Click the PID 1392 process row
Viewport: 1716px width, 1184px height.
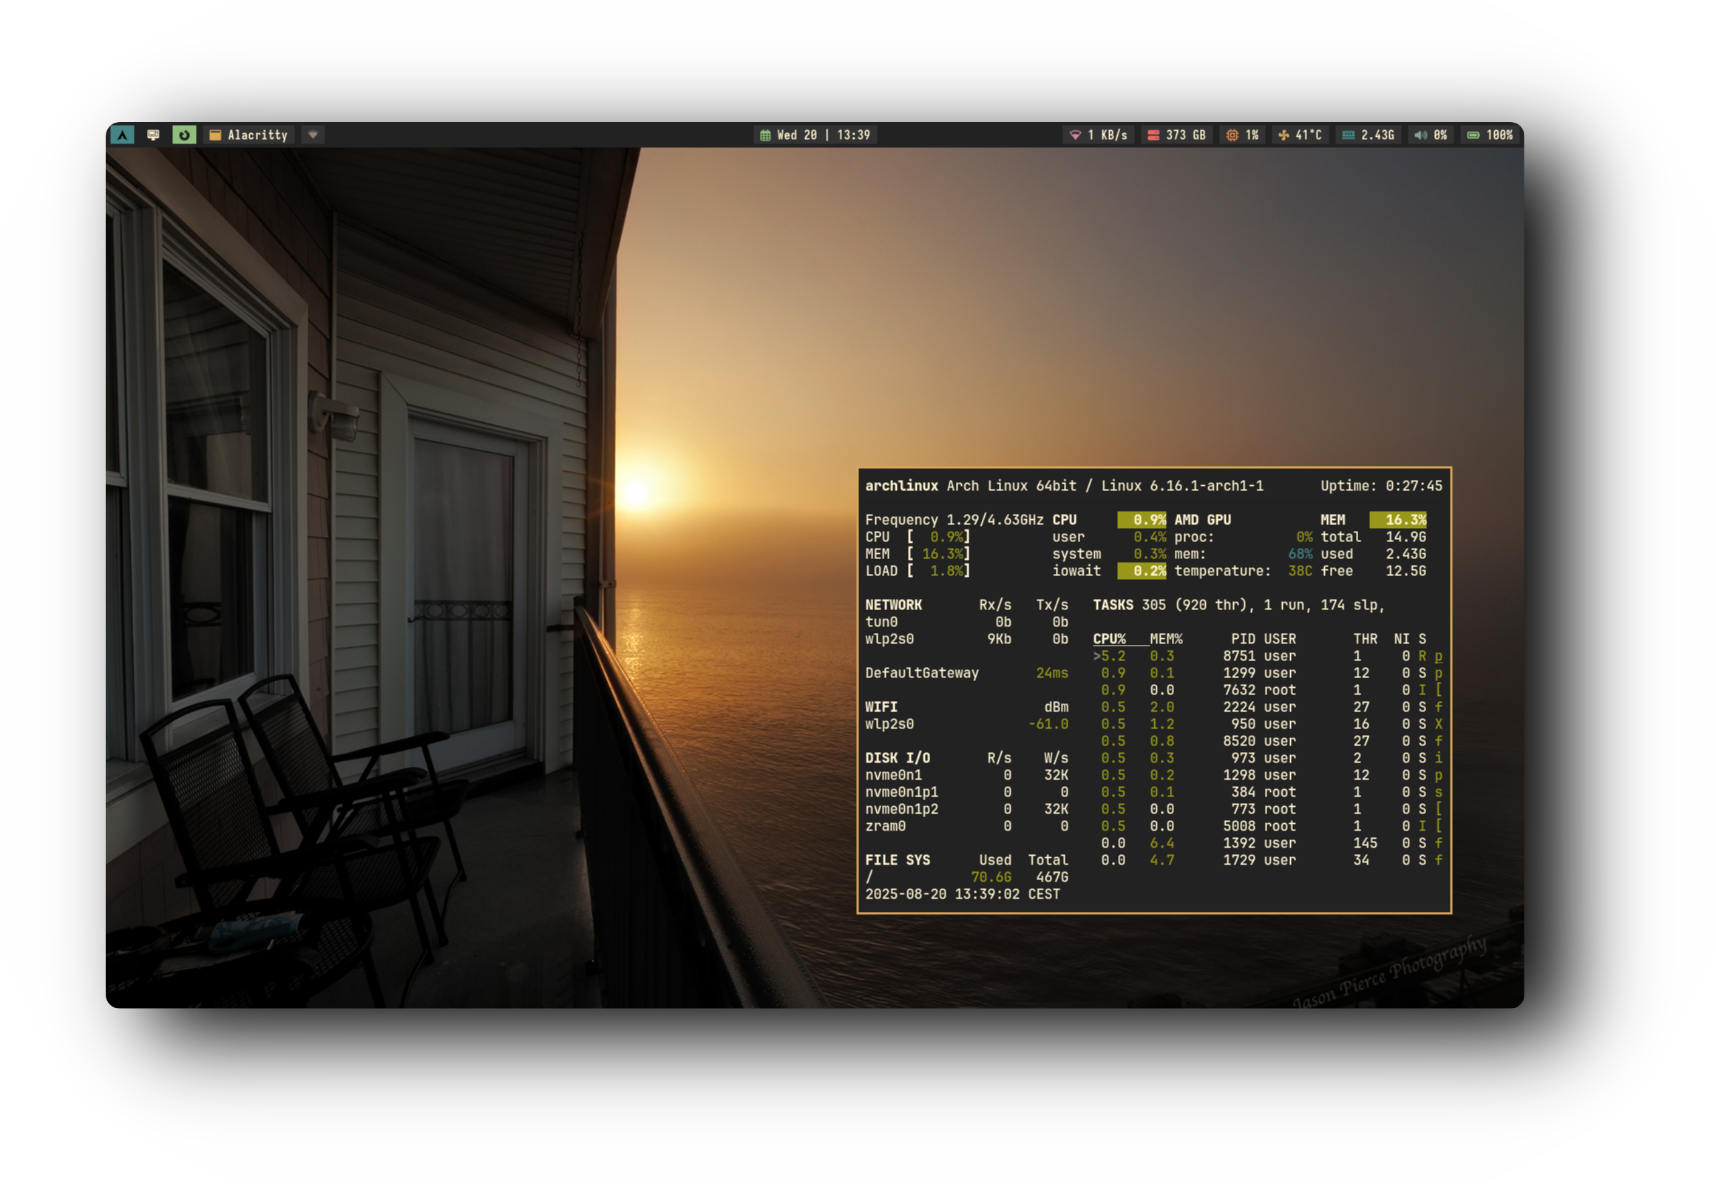point(1238,843)
